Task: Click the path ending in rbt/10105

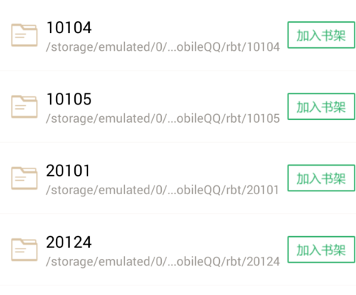Action: tap(163, 118)
